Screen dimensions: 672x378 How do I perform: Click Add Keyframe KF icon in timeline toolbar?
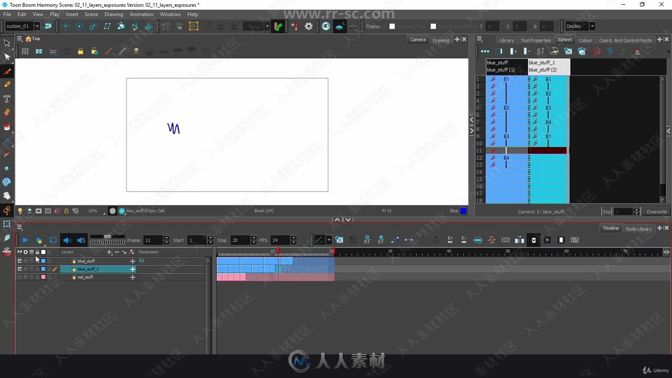click(367, 240)
